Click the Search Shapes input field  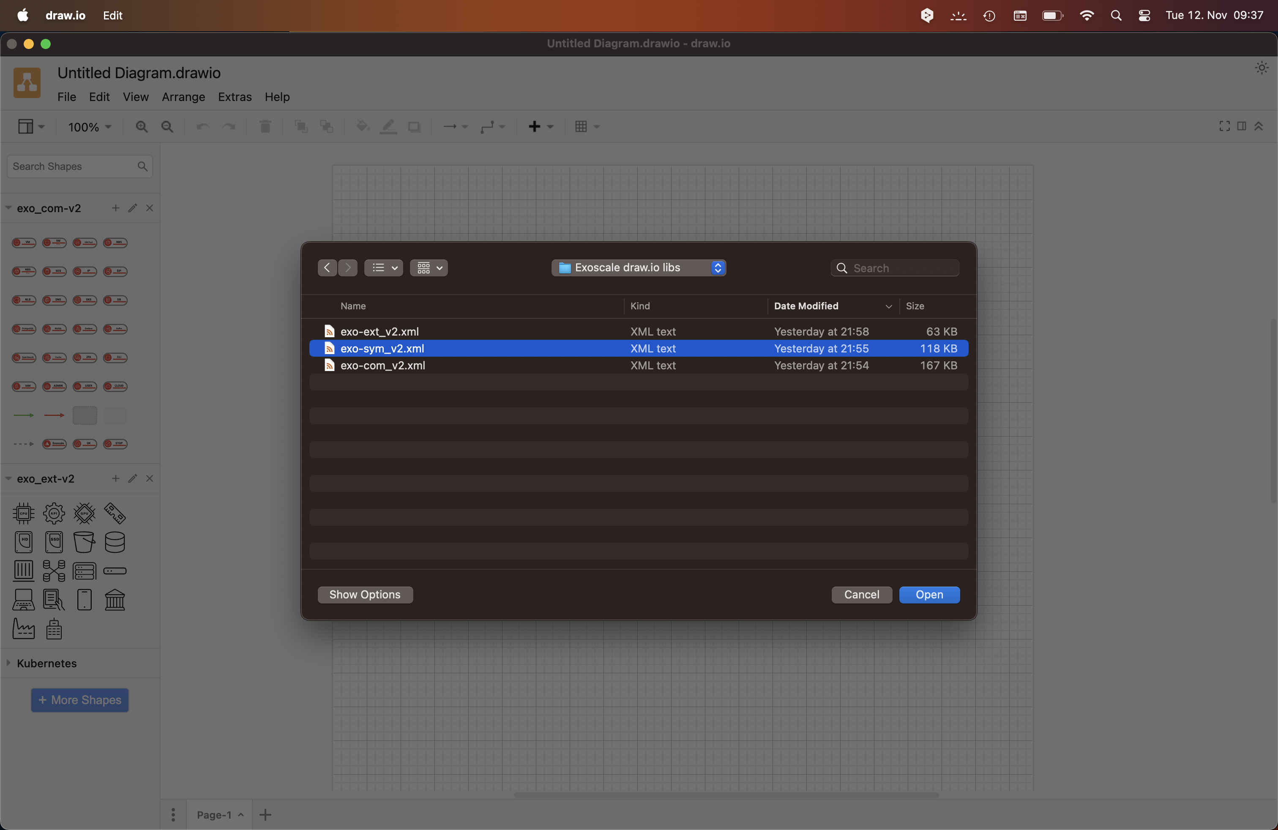pyautogui.click(x=79, y=167)
